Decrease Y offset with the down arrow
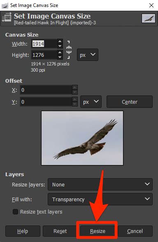158x242 pixels. pos(75,104)
